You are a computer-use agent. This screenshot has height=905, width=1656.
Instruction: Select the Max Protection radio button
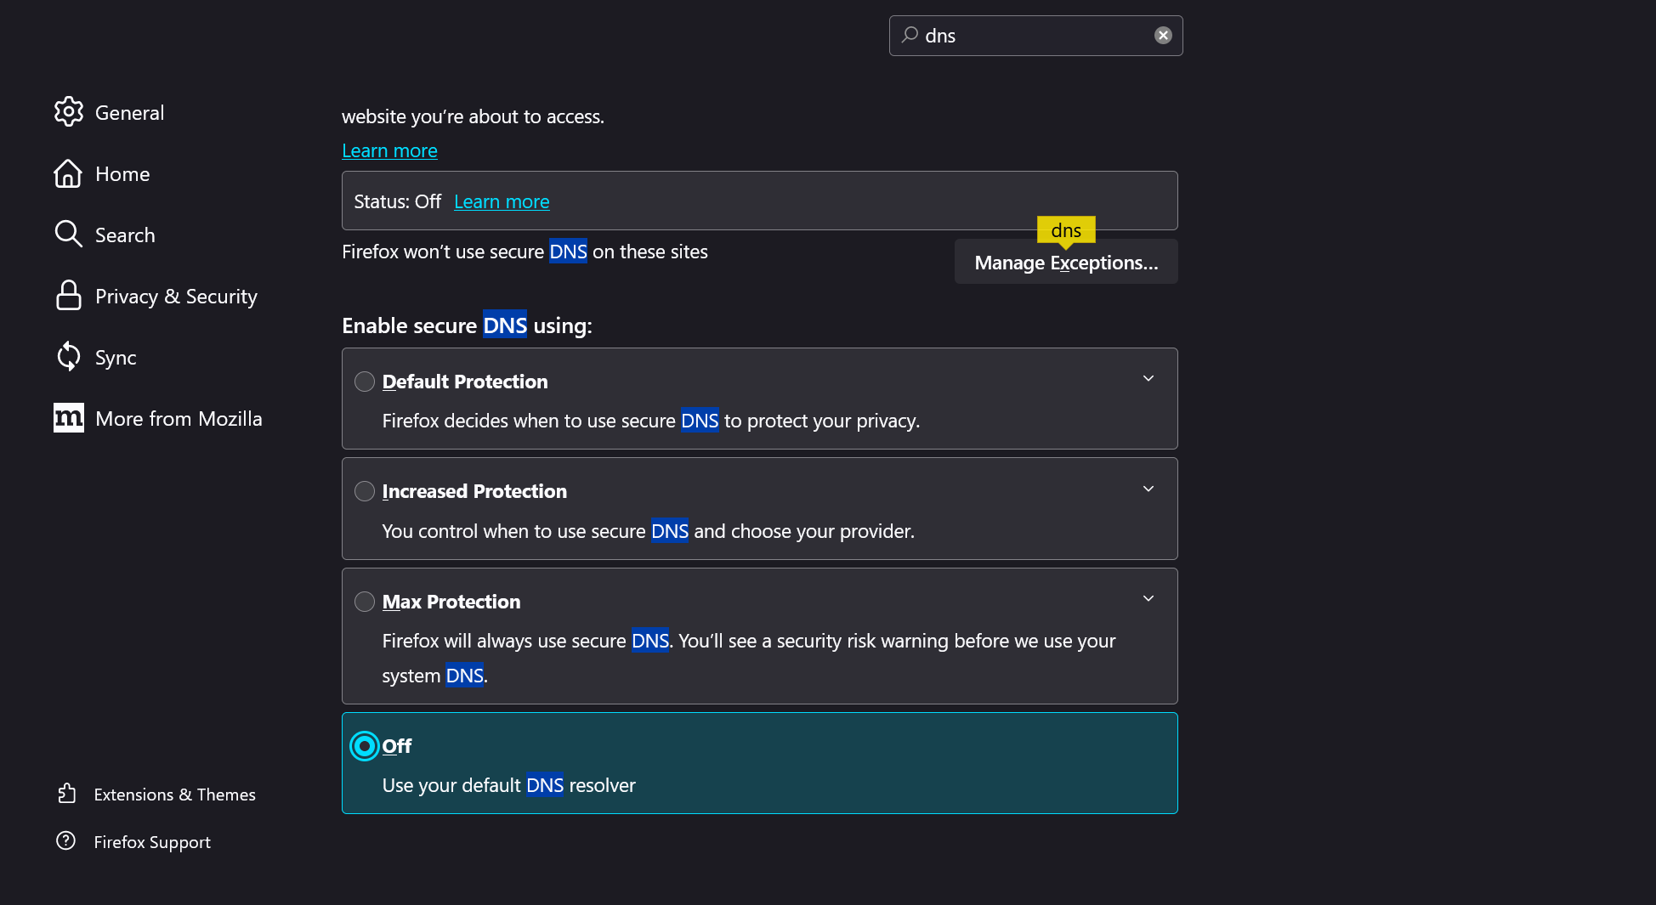[365, 602]
